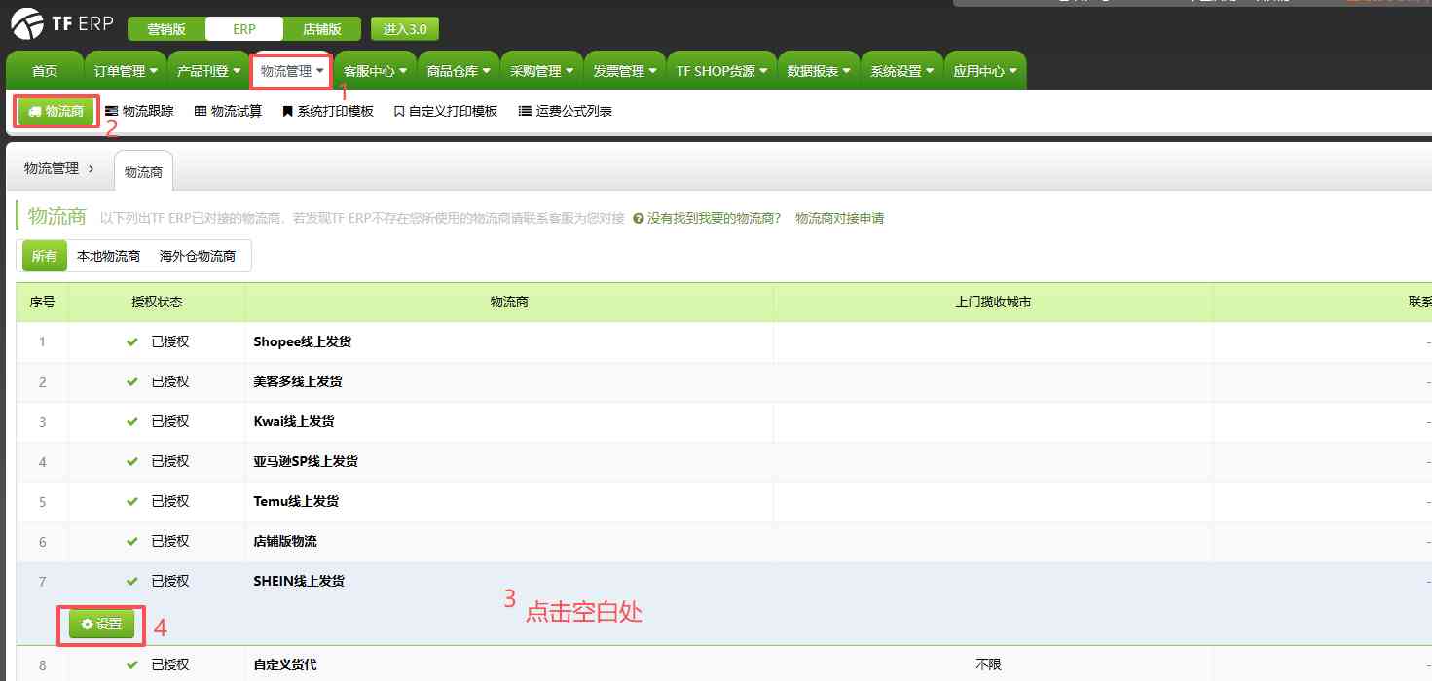Select the 海外仓物流商 filter tab
1432x681 pixels.
pyautogui.click(x=199, y=255)
